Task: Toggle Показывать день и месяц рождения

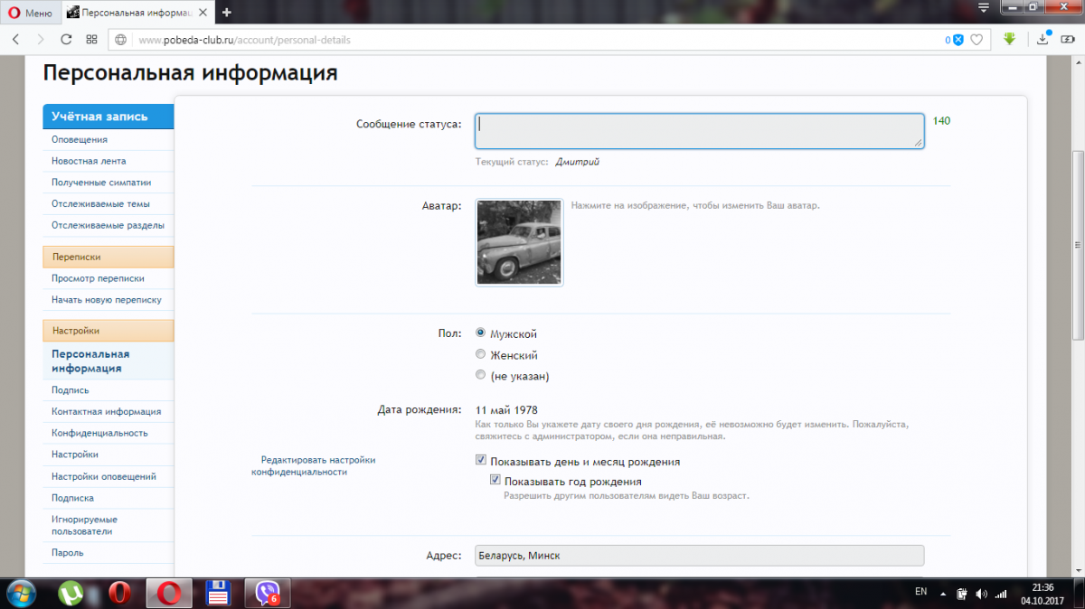Action: tap(481, 461)
